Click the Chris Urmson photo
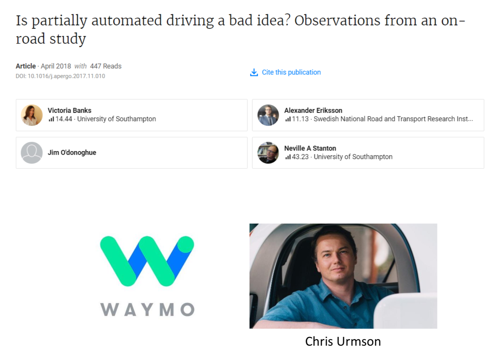 (x=343, y=276)
